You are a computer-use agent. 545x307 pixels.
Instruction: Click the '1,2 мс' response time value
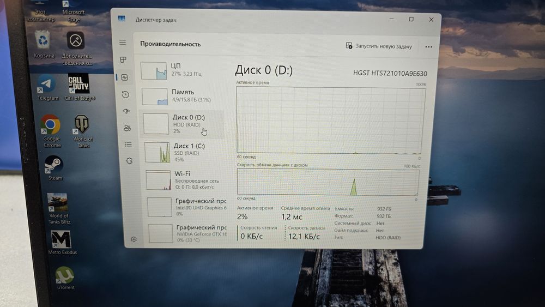tap(292, 217)
